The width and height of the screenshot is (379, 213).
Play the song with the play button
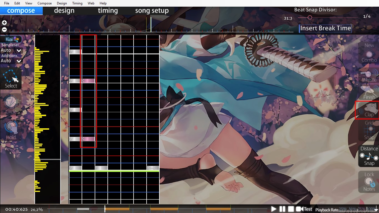pyautogui.click(x=274, y=209)
